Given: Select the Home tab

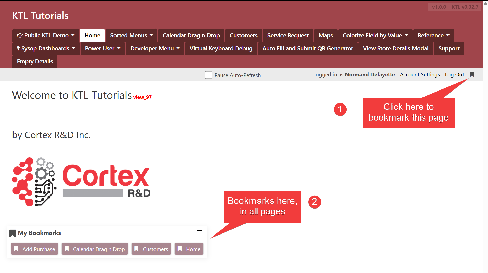Looking at the screenshot, I should [92, 35].
